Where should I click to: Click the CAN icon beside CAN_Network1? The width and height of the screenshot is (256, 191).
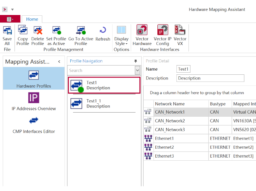[148, 112]
